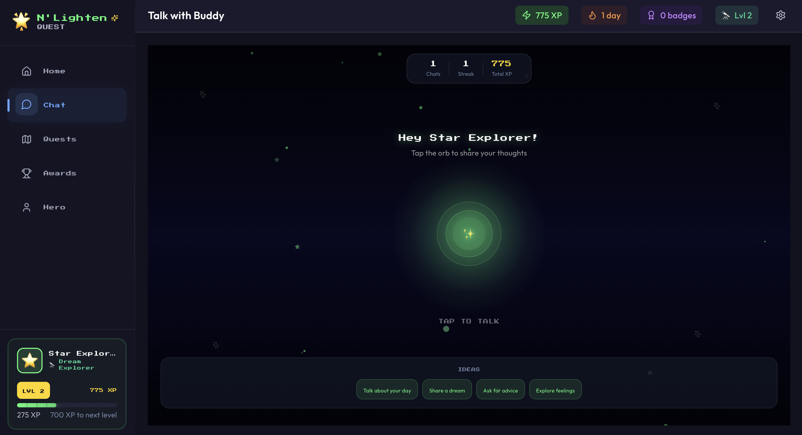Click the Awards trophy icon
802x435 pixels.
pos(27,173)
